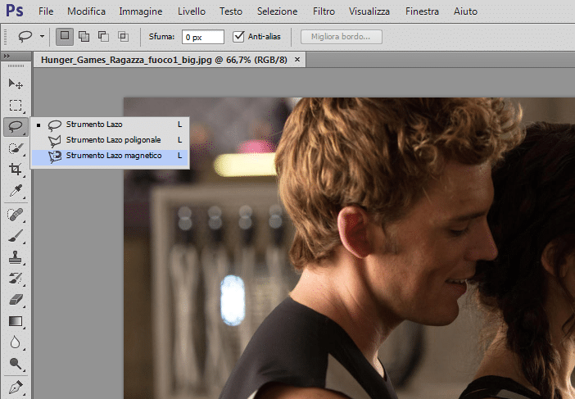Open the Filtro menu
Viewport: 575px width, 399px height.
coord(323,12)
